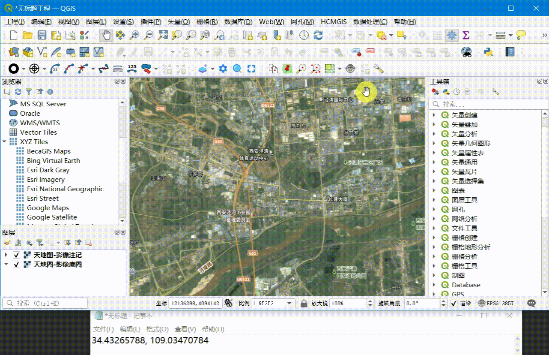Open dropdown arrow next to measure ruler
This screenshot has height=355, width=549.
510,35
